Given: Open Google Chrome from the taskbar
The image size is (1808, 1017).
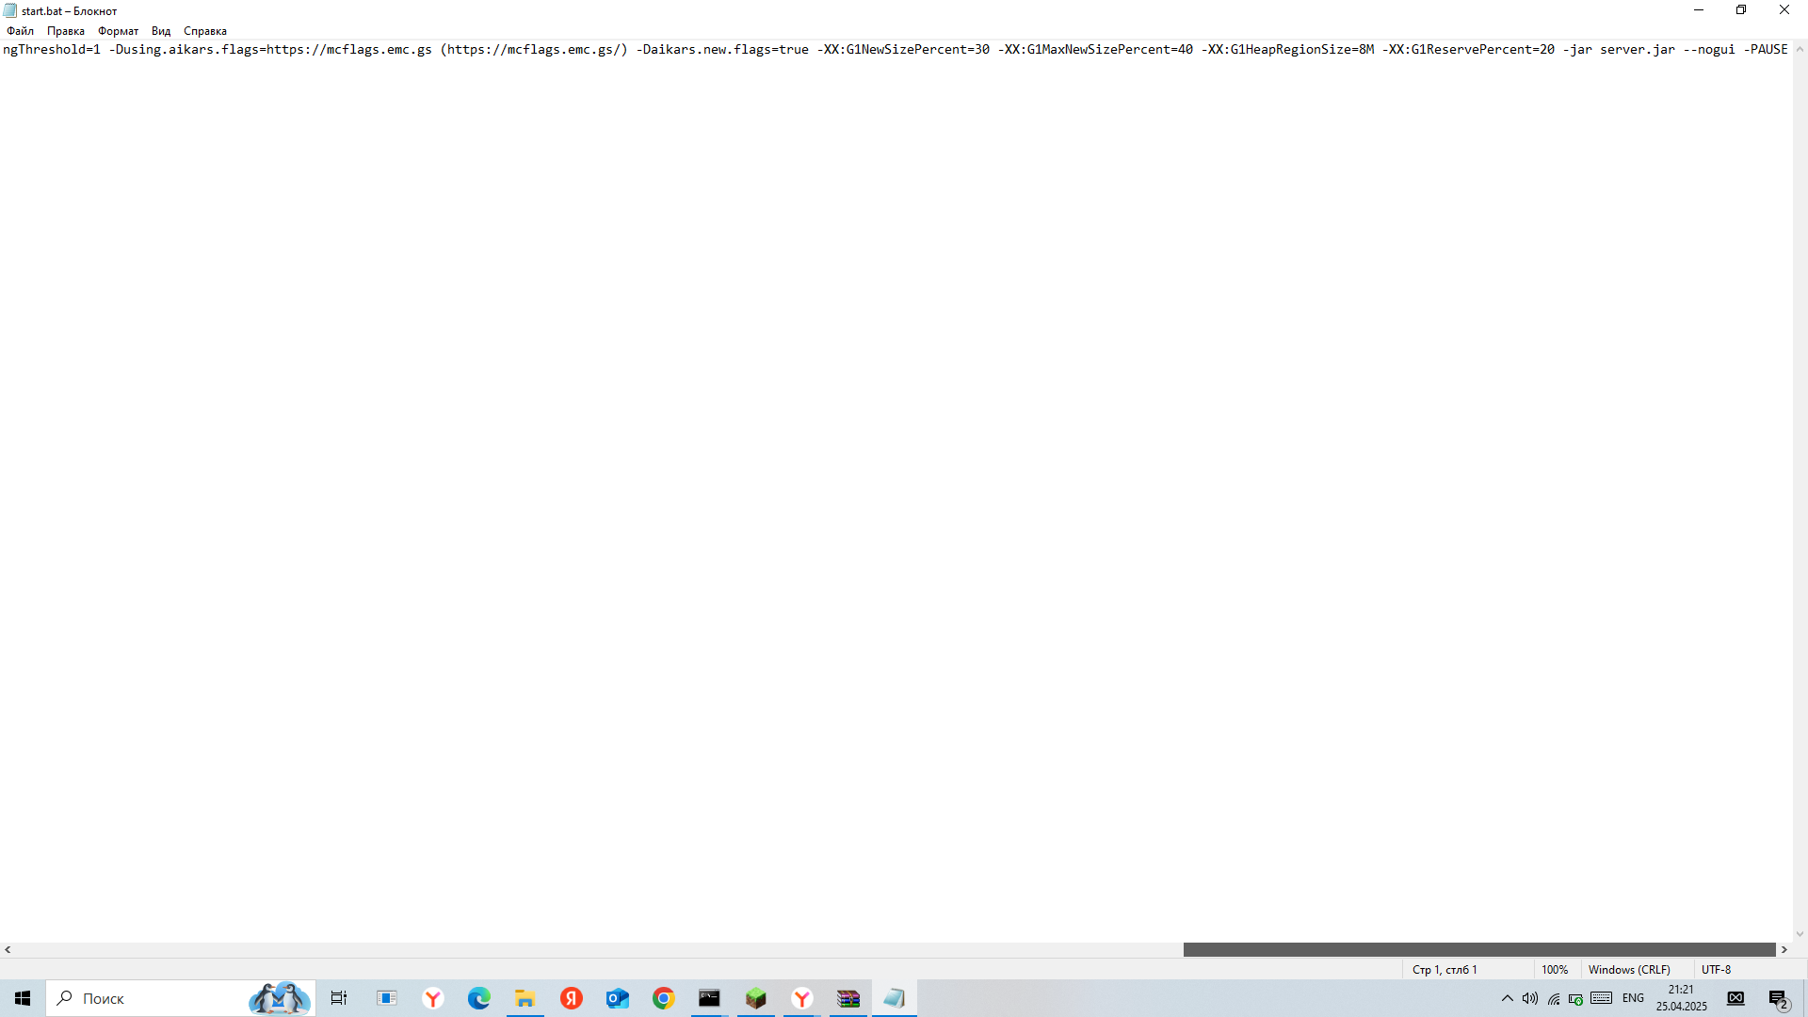Looking at the screenshot, I should pos(664,998).
